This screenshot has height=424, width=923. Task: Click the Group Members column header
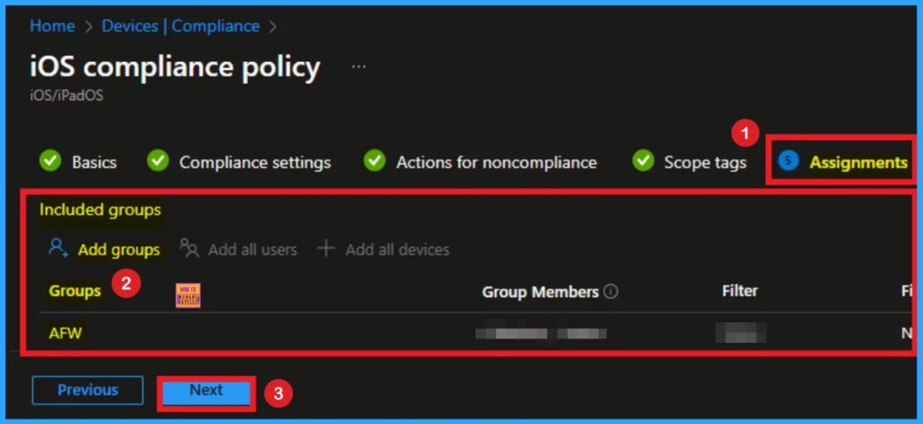tap(540, 292)
